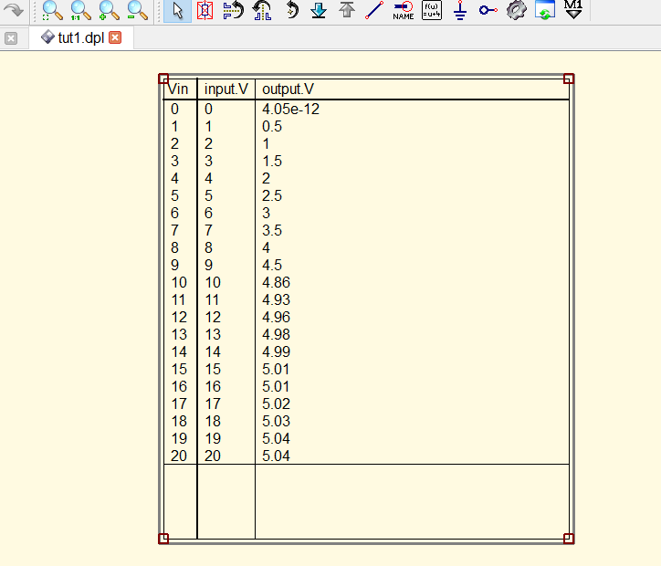
Task: Click the output value 4.5
Action: pos(272,265)
